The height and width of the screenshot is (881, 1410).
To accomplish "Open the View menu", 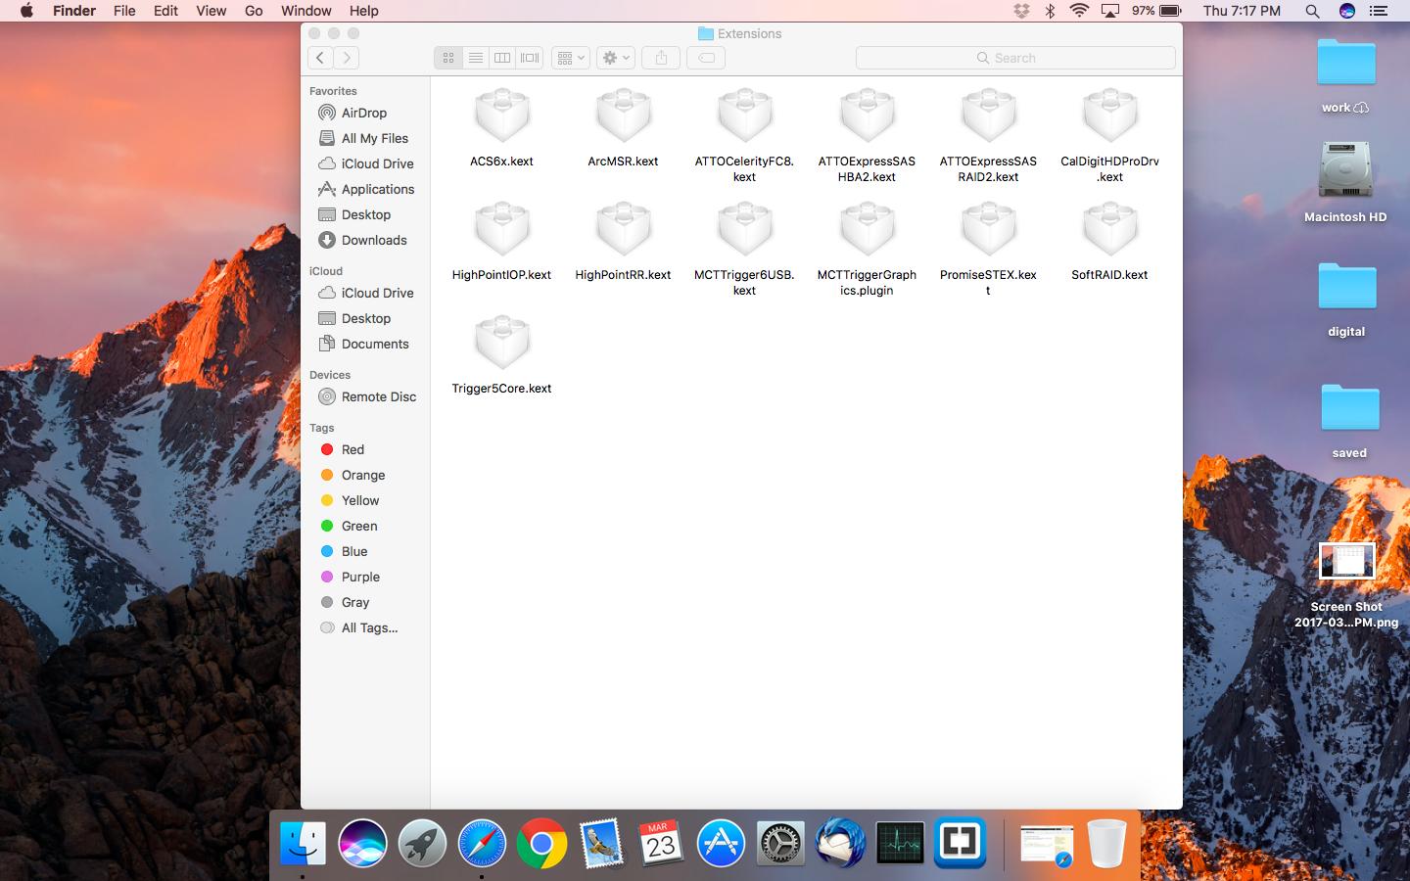I will [211, 11].
